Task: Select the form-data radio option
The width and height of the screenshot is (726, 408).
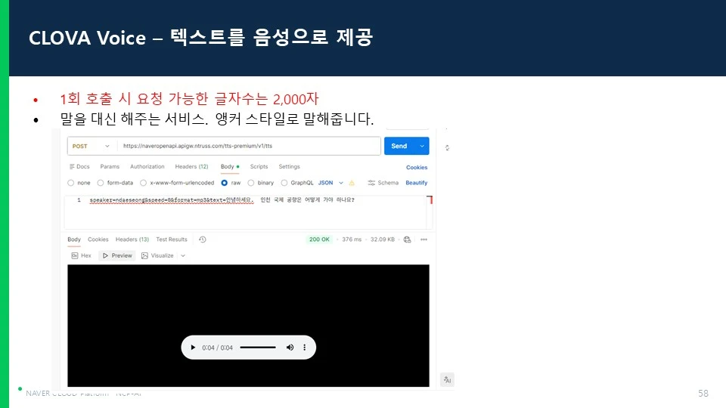Action: [101, 183]
